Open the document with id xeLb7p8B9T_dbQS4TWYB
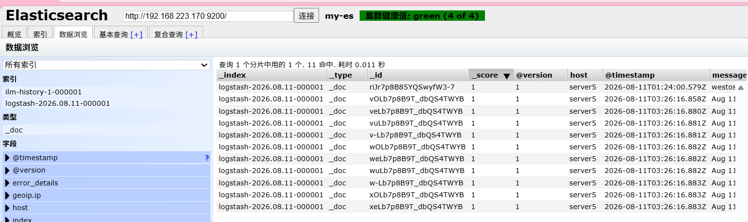The image size is (748, 222). [416, 207]
